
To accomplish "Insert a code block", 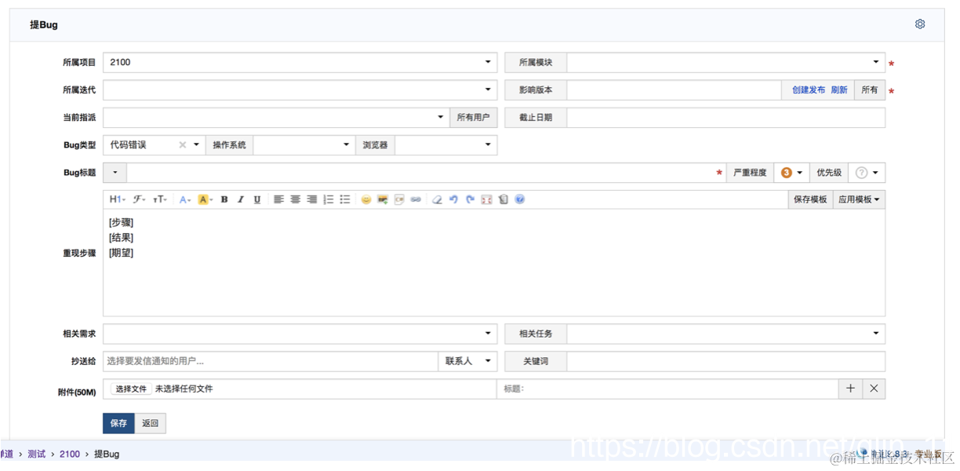I will (399, 199).
